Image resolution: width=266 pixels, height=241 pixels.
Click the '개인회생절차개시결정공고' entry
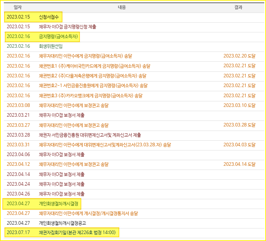(x=62, y=223)
